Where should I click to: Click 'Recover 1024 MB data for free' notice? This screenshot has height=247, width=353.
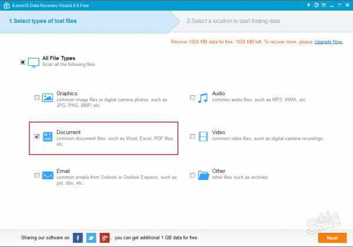click(242, 42)
